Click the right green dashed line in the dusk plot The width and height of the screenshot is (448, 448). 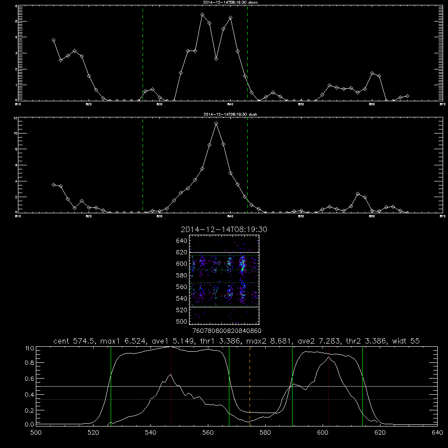(247, 165)
